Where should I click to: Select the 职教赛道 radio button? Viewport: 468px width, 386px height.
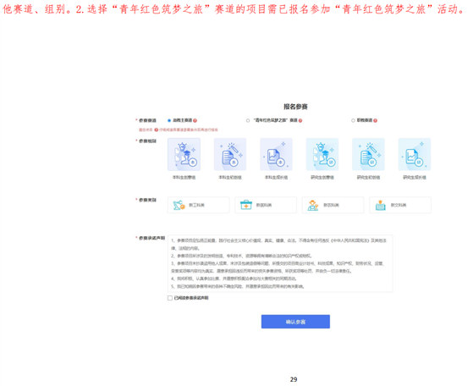point(353,120)
